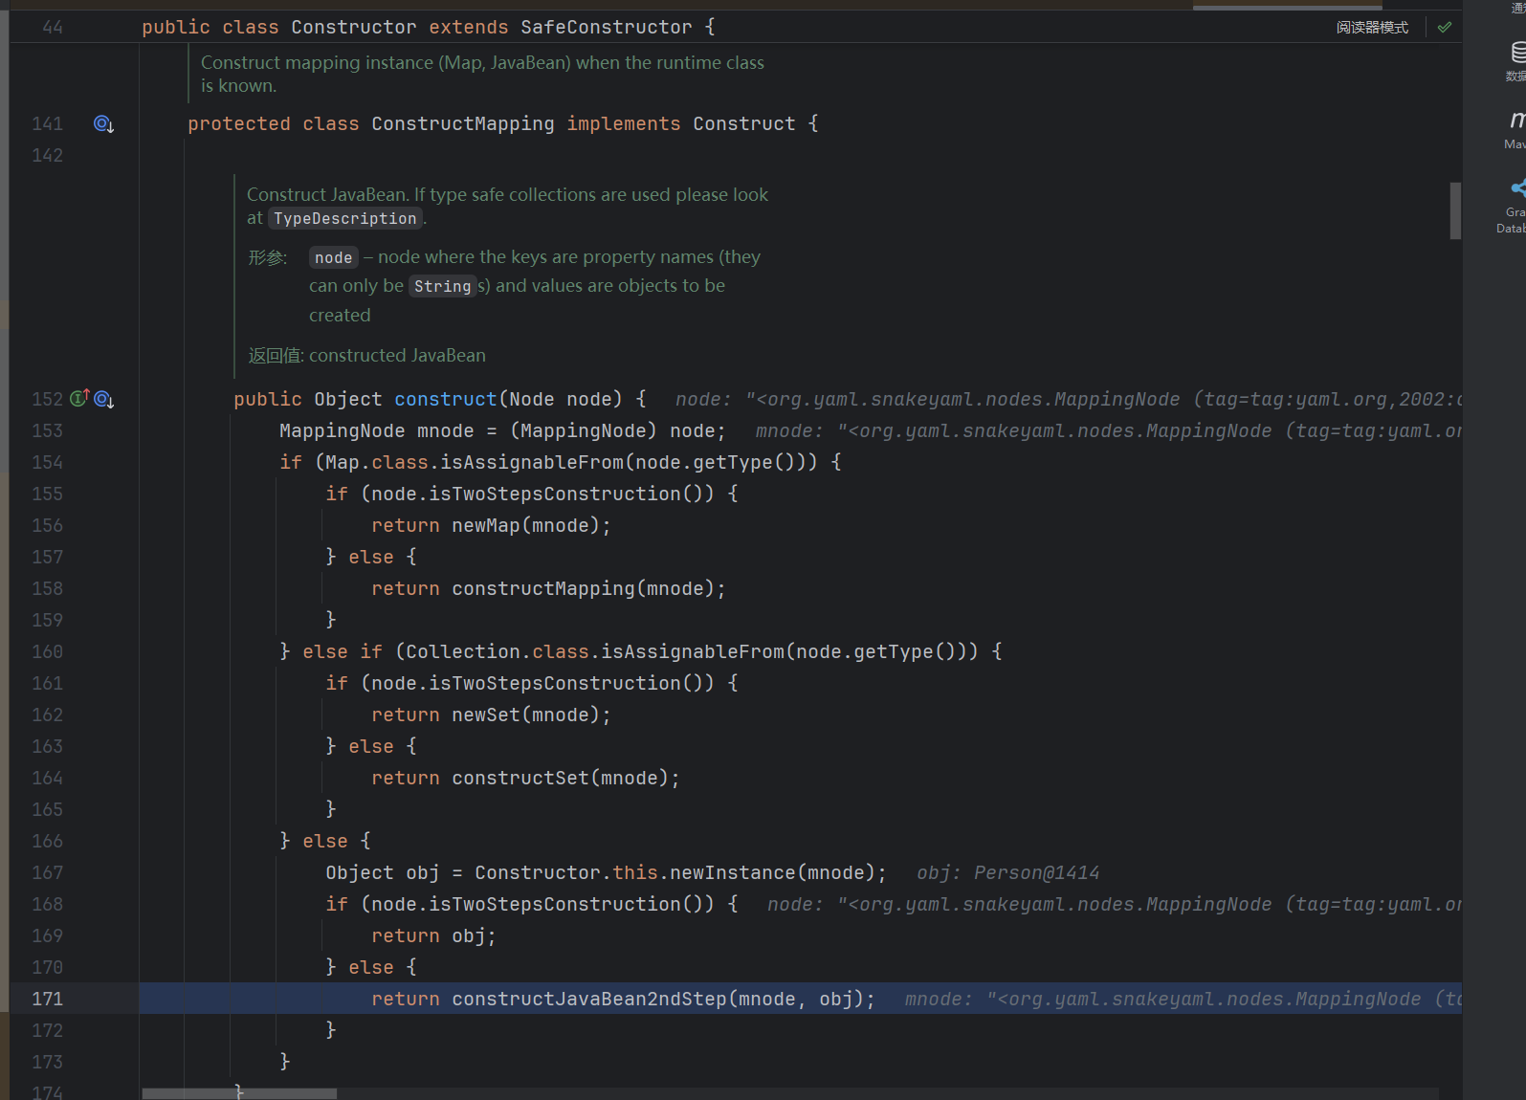Image resolution: width=1526 pixels, height=1100 pixels.
Task: Click constructJavaBean2ndStep call on highlighted line
Action: click(x=588, y=1000)
